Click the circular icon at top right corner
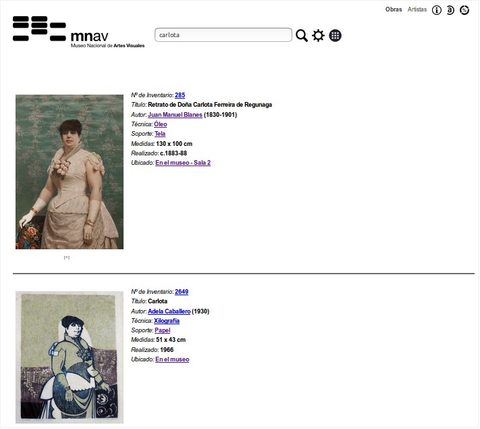480x429 pixels. tap(464, 10)
